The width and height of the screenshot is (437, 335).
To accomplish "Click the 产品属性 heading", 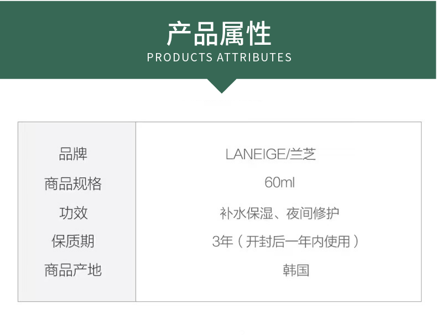I will 219,34.
